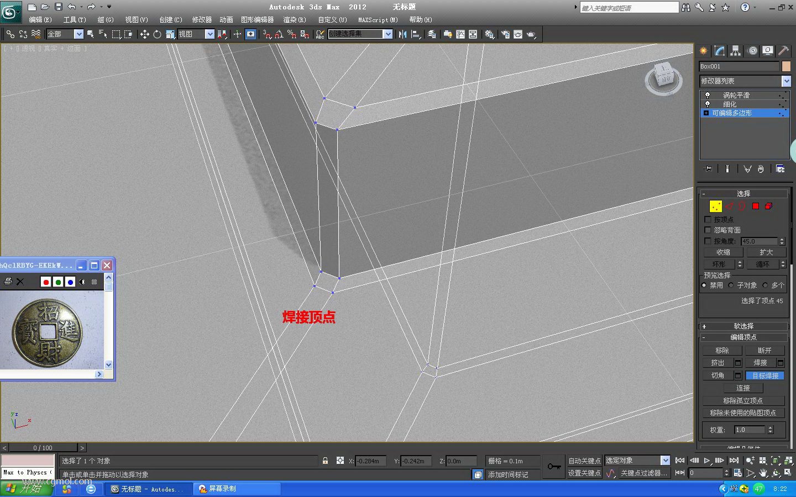The width and height of the screenshot is (796, 497).
Task: Click the Box001 object color swatch
Action: [x=786, y=66]
